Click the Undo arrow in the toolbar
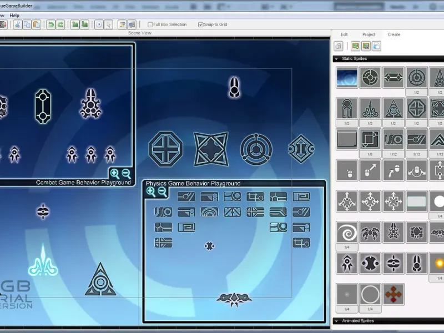This screenshot has width=444, height=333. pyautogui.click(x=51, y=24)
